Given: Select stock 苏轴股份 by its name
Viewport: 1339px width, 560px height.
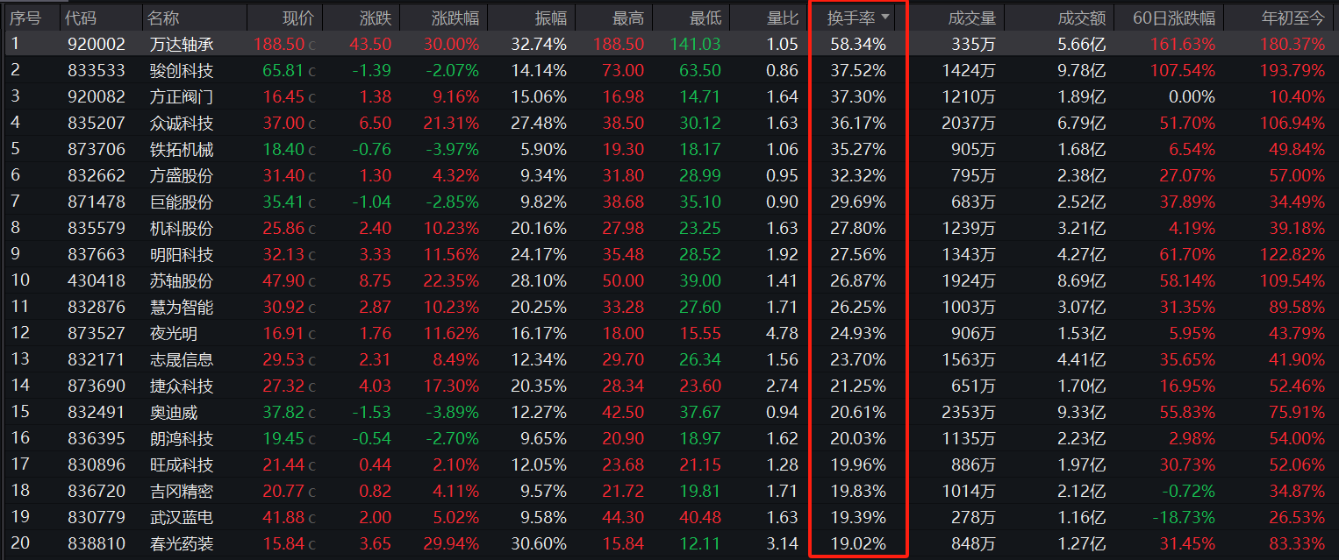Looking at the screenshot, I should pos(181,280).
